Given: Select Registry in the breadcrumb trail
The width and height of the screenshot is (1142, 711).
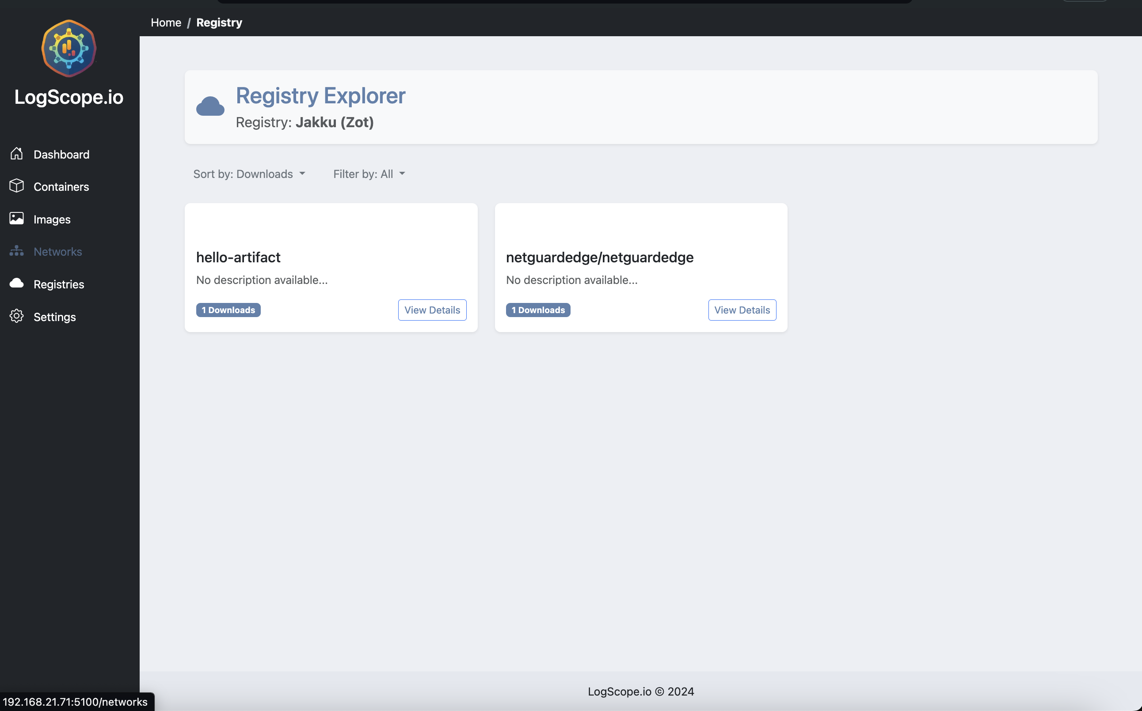Looking at the screenshot, I should click(219, 22).
